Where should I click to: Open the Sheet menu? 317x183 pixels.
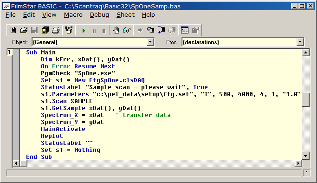[125, 15]
